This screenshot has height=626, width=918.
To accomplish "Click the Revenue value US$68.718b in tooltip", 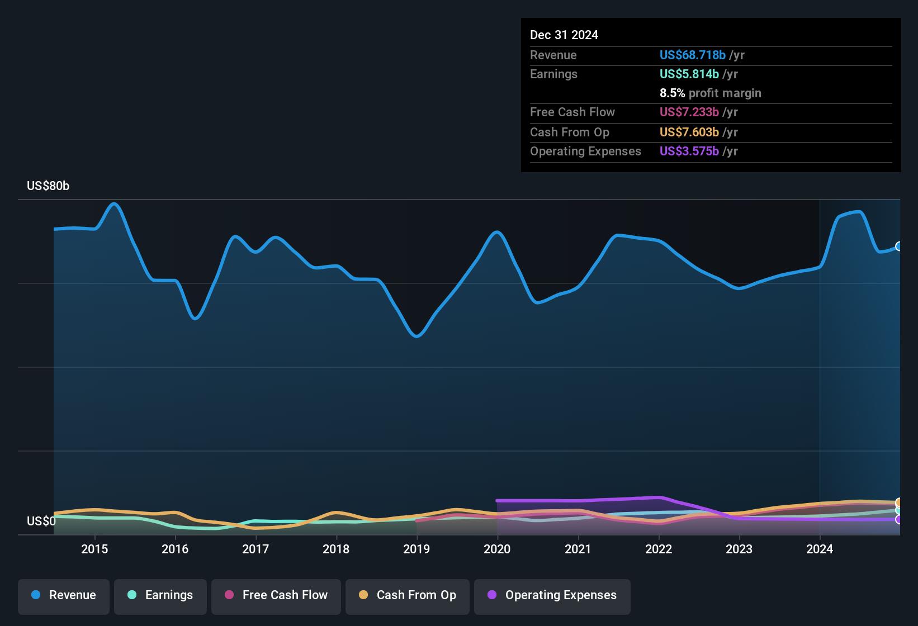I will click(x=693, y=55).
